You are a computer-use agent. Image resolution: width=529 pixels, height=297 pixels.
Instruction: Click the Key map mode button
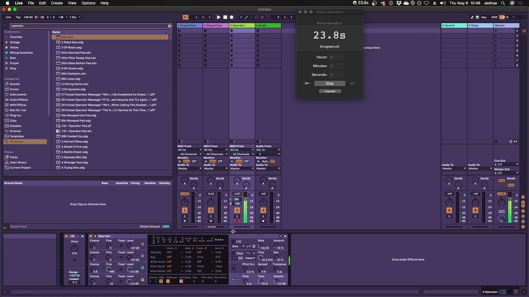tap(484, 17)
